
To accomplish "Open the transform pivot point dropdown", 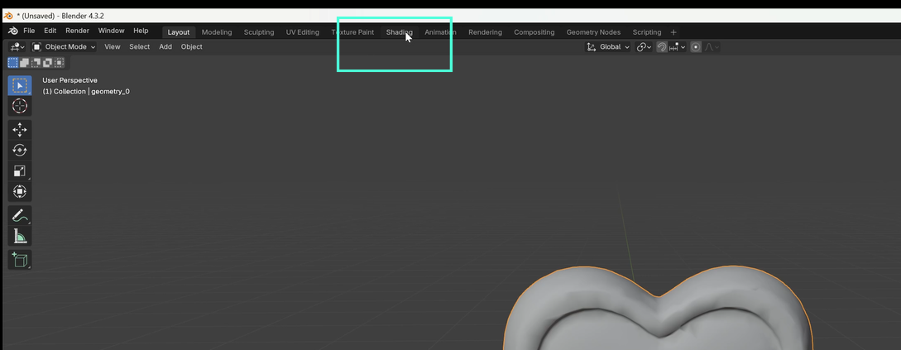I will click(x=644, y=46).
